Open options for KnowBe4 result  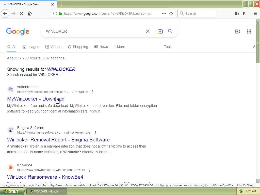point(89,170)
